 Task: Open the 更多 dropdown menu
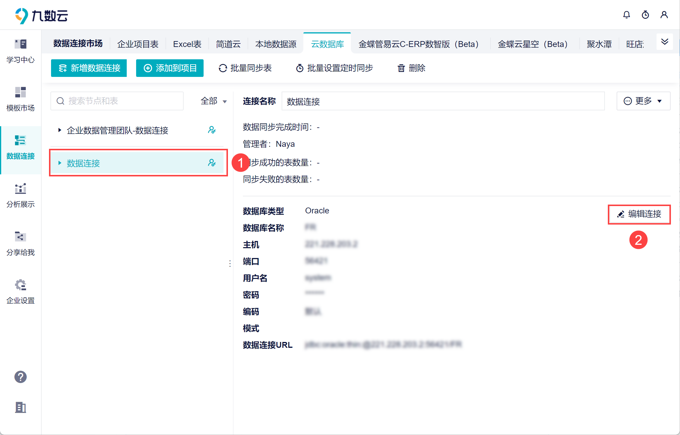point(643,101)
